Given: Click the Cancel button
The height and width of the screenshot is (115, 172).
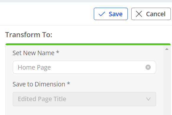Looking at the screenshot, I should pyautogui.click(x=151, y=14).
